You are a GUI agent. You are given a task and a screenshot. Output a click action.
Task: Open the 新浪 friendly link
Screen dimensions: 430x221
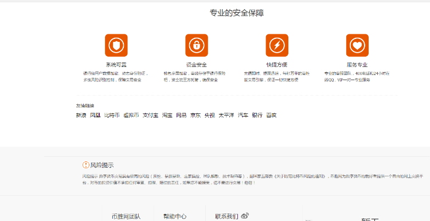81,115
